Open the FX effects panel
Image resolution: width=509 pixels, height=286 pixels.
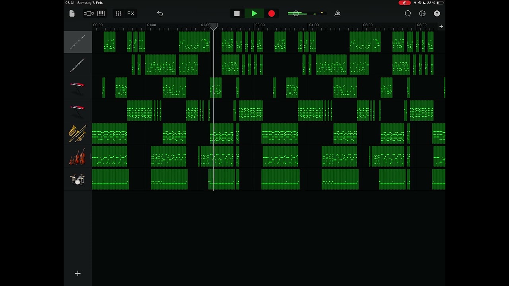tap(131, 14)
